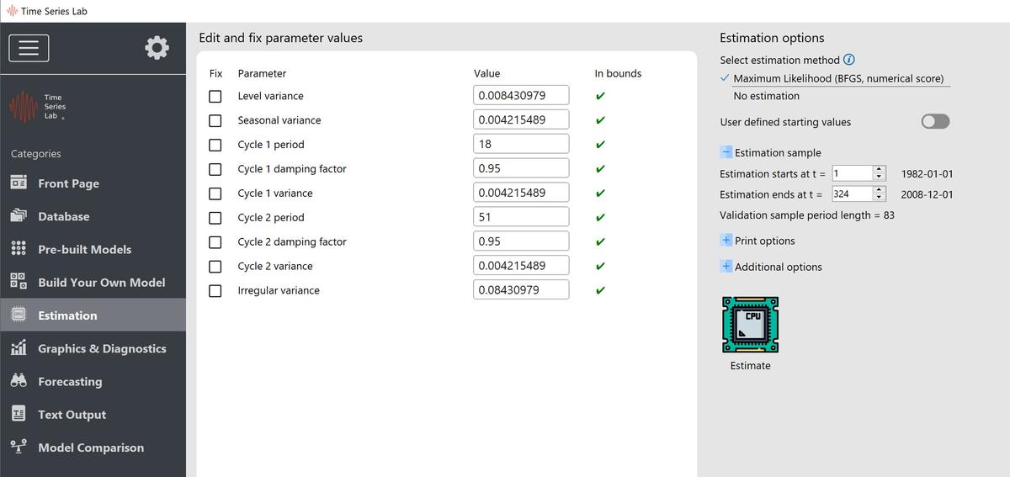
Task: Go to Front Page category
Action: (68, 183)
